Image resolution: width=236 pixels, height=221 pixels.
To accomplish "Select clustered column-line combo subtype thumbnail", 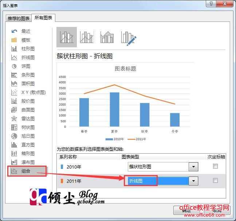I will (x=67, y=37).
